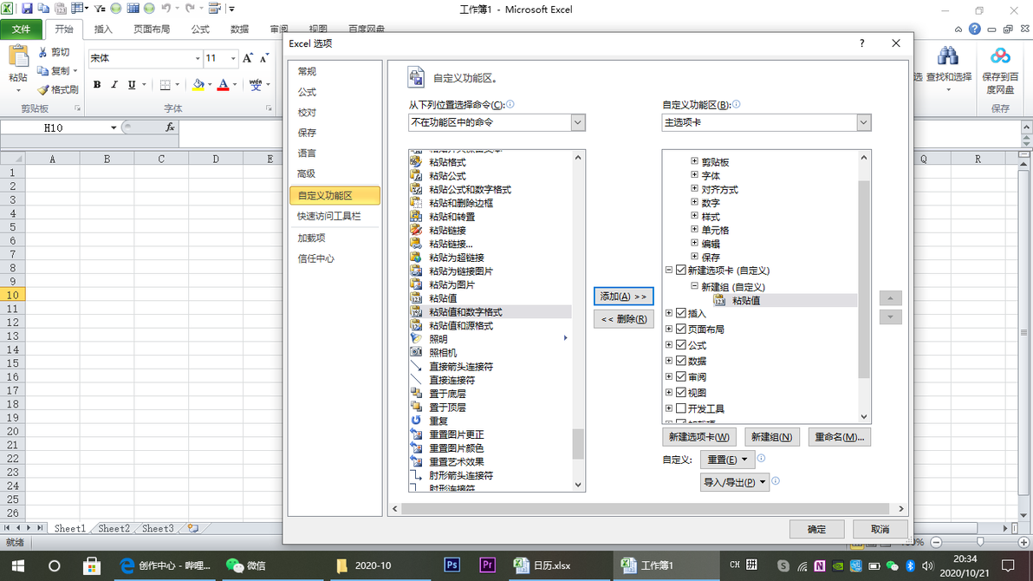Click the Save icon in quick access toolbar
The width and height of the screenshot is (1033, 581).
tap(27, 9)
